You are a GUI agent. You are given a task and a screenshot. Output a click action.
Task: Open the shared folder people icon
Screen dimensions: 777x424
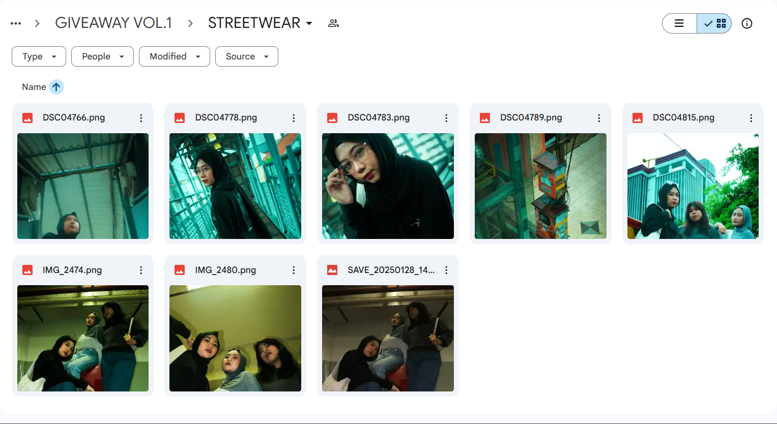point(333,23)
